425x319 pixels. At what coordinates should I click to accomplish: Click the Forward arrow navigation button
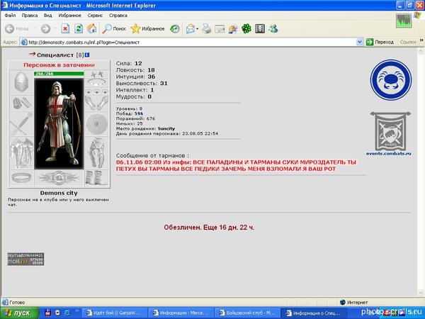[x=45, y=28]
